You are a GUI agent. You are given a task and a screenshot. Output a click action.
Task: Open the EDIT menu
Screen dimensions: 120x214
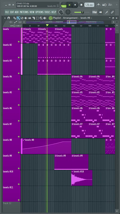pos(12,12)
